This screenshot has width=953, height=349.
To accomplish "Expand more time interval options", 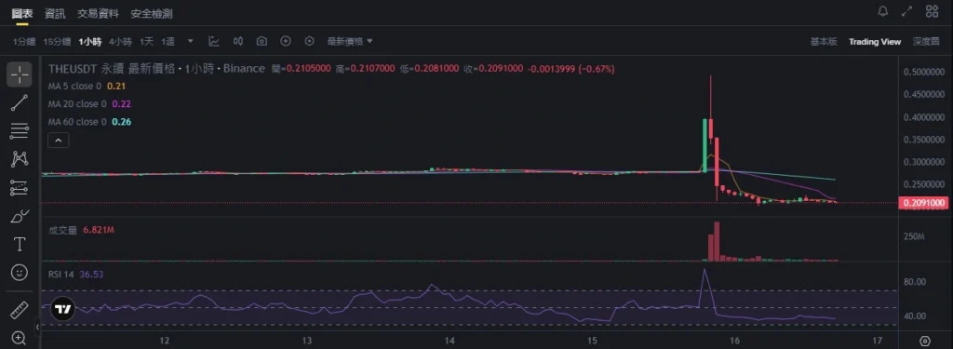I will (x=190, y=41).
